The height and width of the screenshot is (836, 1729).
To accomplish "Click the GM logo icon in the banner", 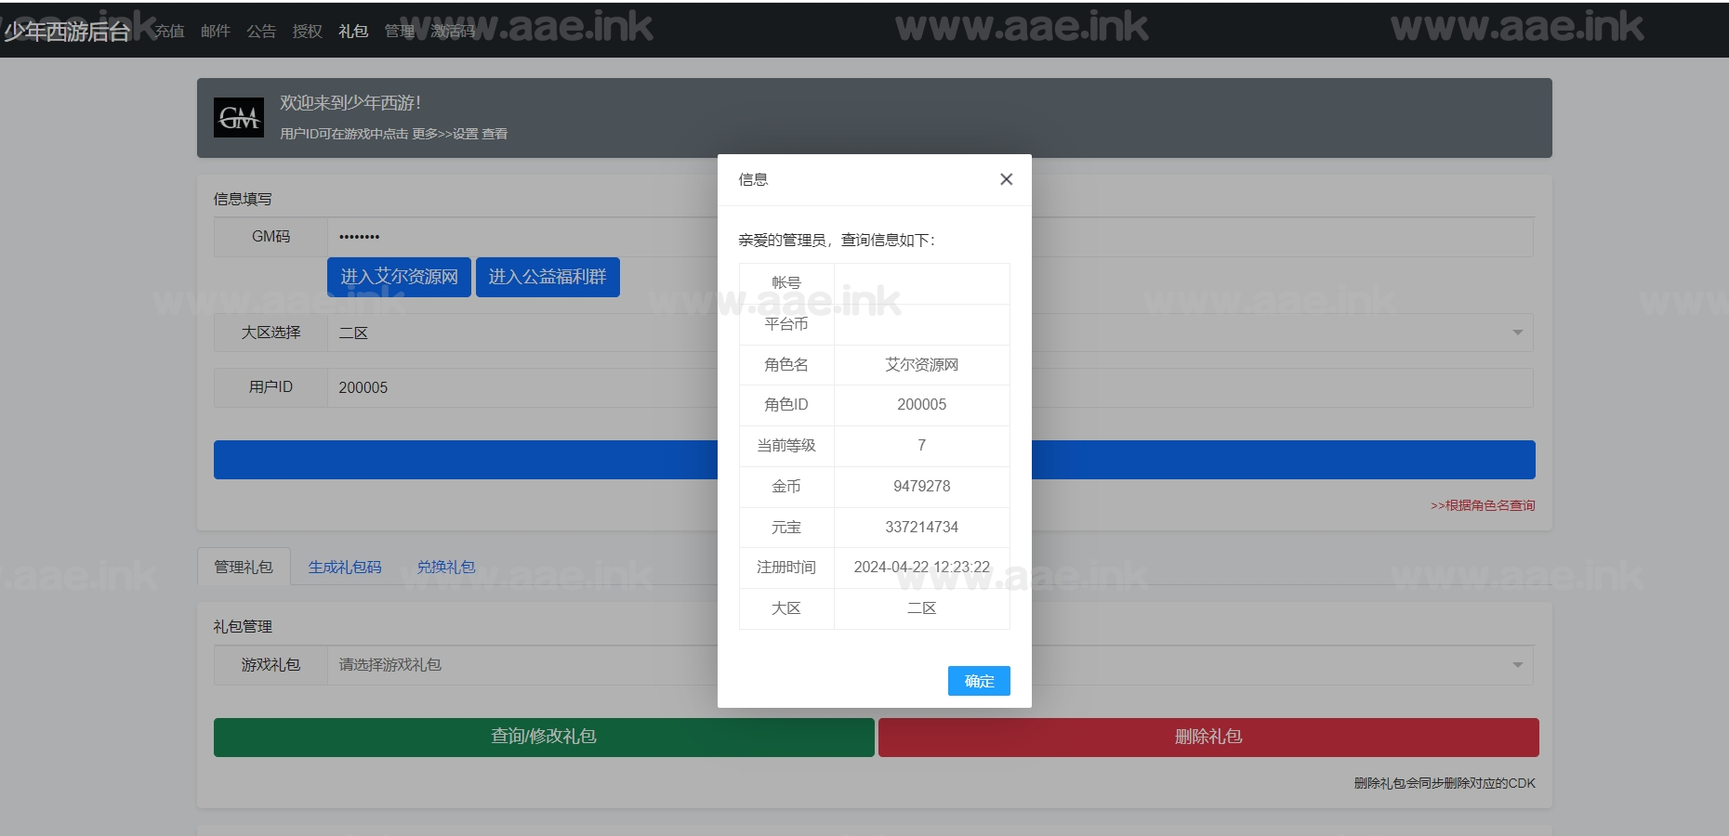I will (239, 118).
